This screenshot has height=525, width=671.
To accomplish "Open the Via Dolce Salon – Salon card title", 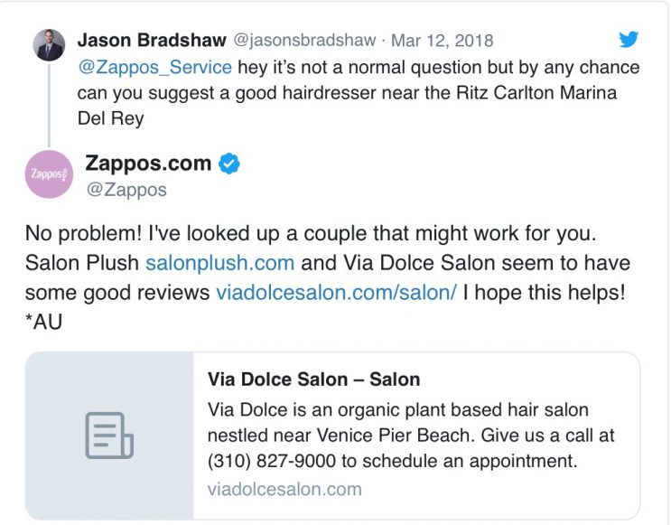I will click(314, 380).
